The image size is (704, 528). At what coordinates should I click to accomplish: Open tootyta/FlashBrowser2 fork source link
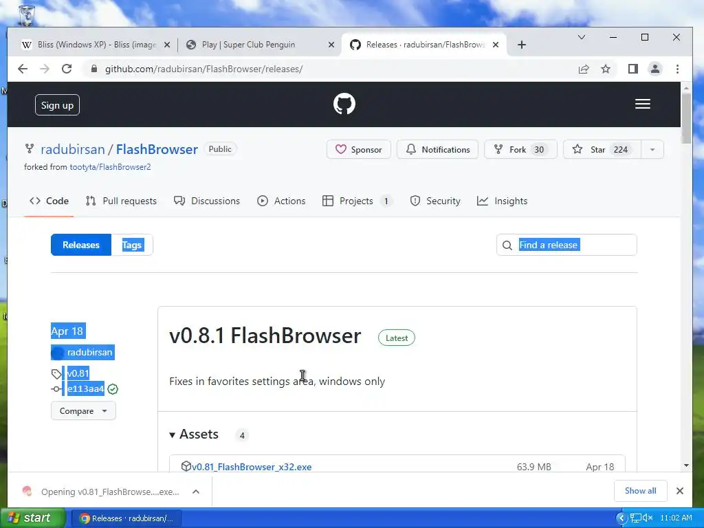click(x=110, y=167)
